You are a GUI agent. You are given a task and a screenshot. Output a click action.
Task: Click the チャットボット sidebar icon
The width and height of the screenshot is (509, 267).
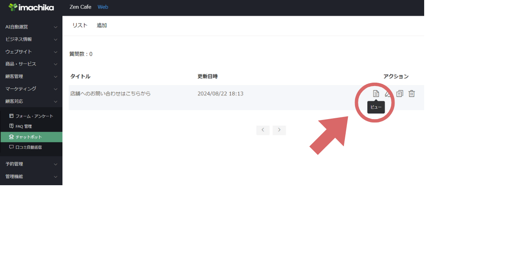tap(11, 137)
